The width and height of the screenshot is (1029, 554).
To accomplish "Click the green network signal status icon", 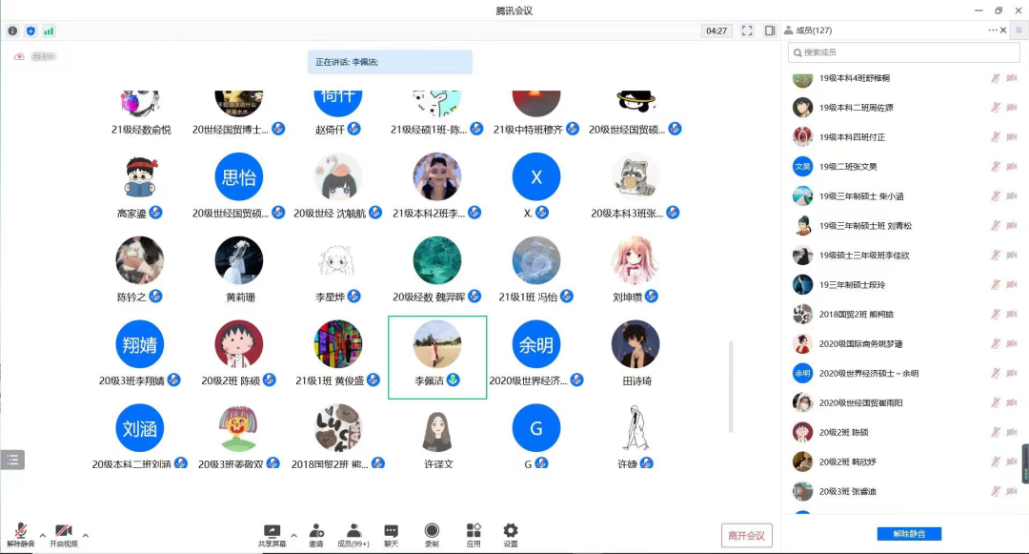I will pyautogui.click(x=49, y=31).
